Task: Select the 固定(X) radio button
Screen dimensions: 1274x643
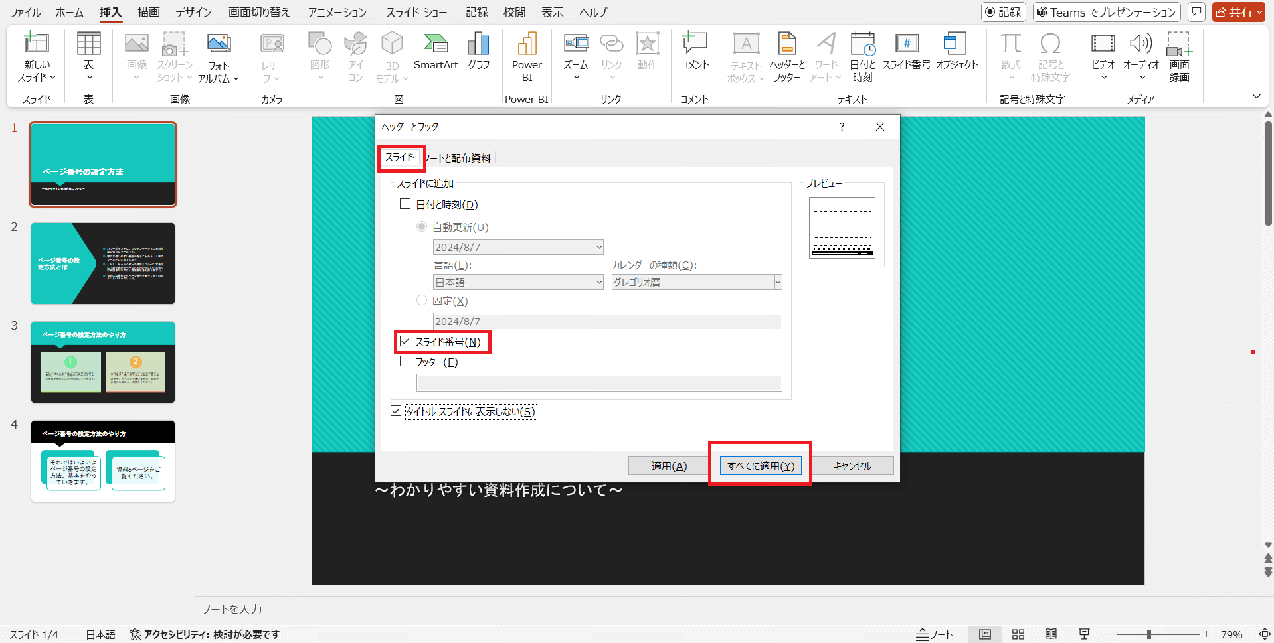Action: click(422, 300)
